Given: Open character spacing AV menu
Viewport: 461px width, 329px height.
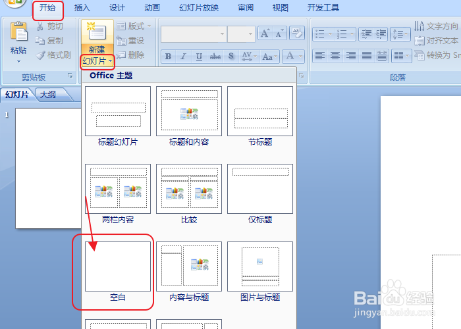Looking at the screenshot, I should click(249, 57).
